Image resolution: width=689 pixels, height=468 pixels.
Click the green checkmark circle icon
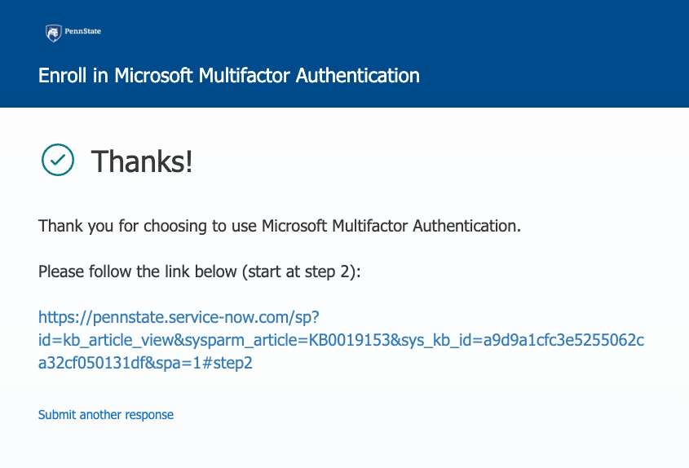pyautogui.click(x=57, y=161)
